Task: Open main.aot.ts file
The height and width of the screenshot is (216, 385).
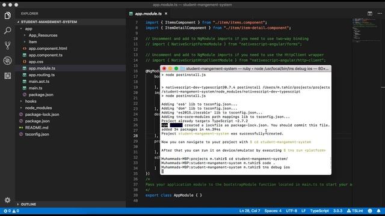Action: click(38, 82)
